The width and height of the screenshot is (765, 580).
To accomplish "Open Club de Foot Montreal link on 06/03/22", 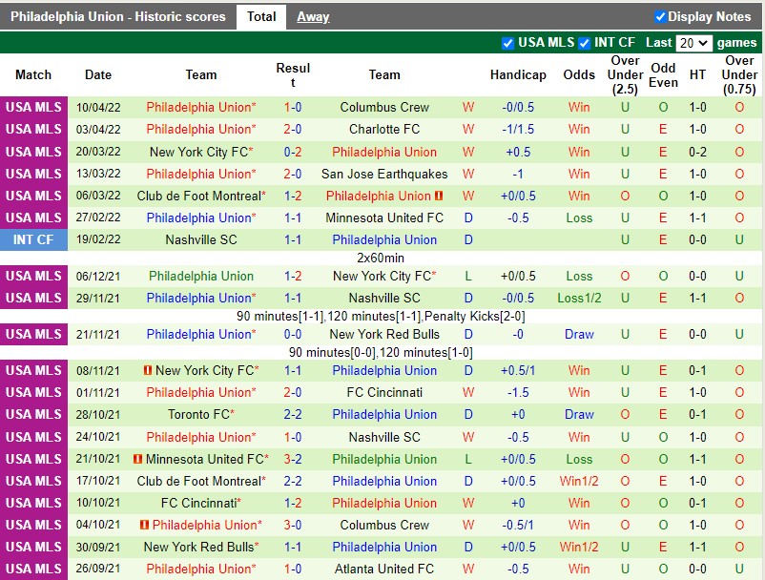I will tap(199, 197).
